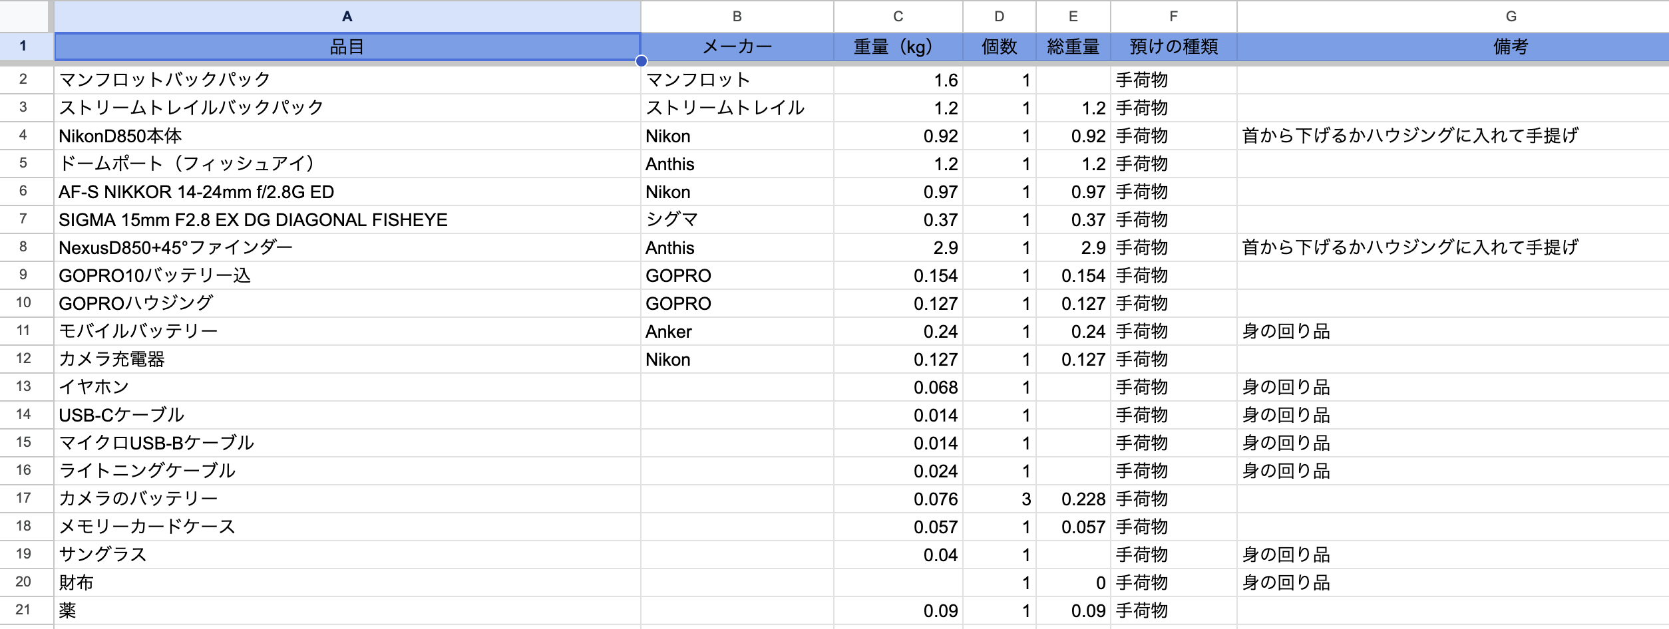The height and width of the screenshot is (629, 1669).
Task: Select total weight 0.228 cell
Action: click(1073, 499)
